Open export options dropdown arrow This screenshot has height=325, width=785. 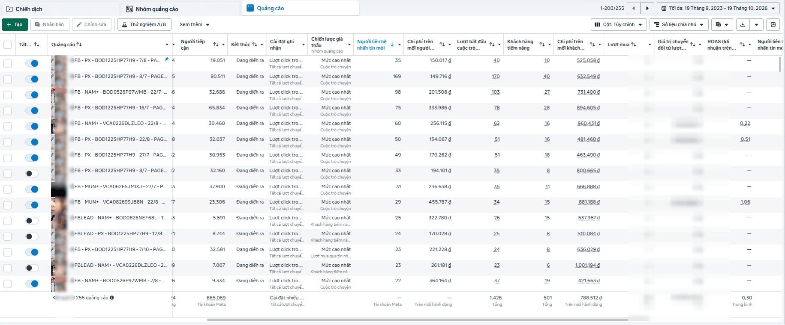[x=757, y=24]
